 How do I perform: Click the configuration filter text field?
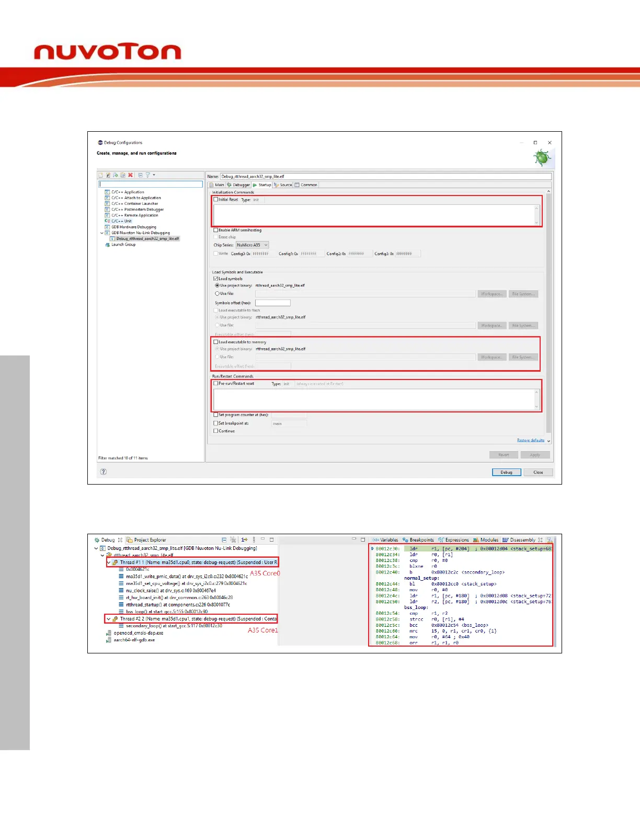click(151, 184)
